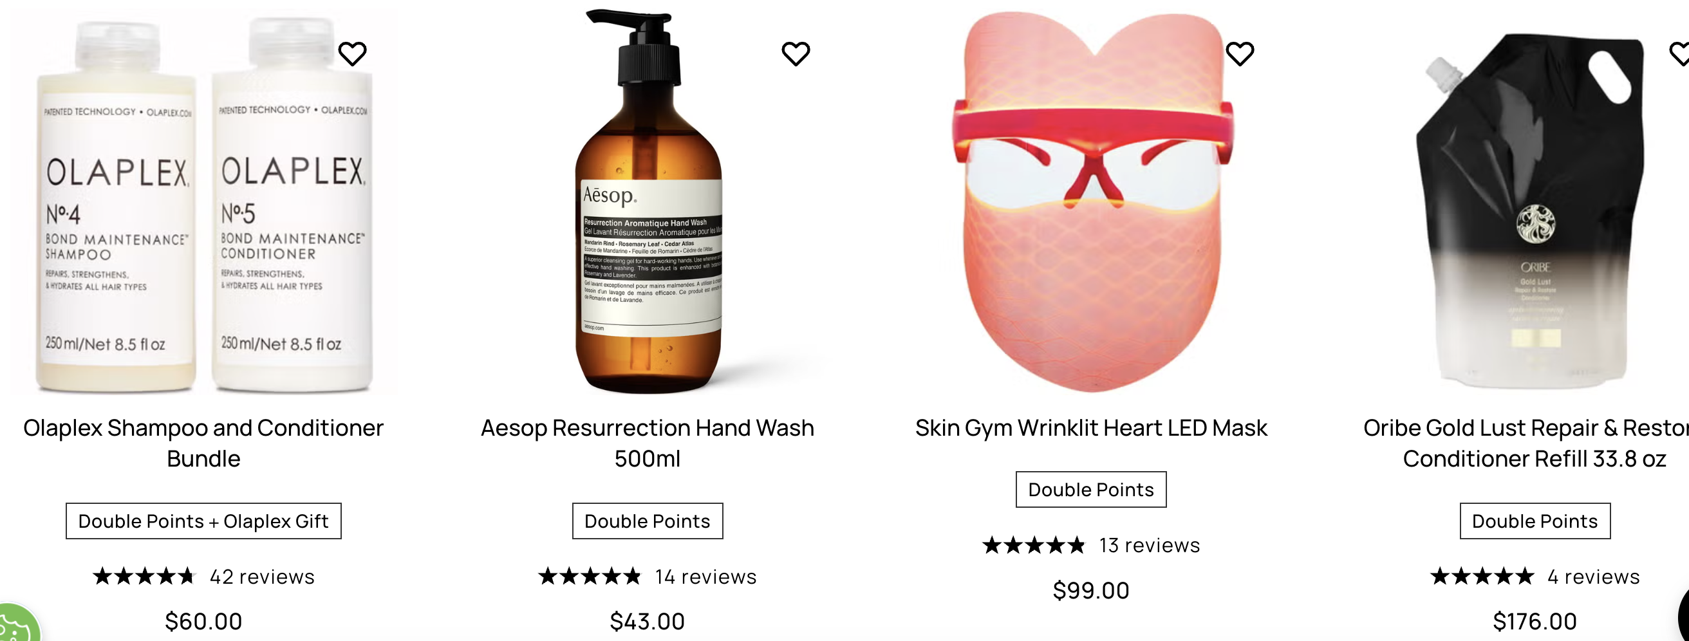This screenshot has height=641, width=1689.
Task: Add Aesop Hand Wash to wishlist heart
Action: click(796, 54)
